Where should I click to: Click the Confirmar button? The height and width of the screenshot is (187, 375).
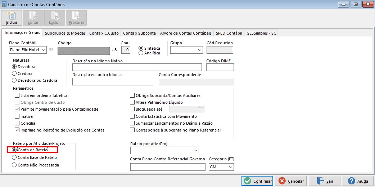pos(257,181)
